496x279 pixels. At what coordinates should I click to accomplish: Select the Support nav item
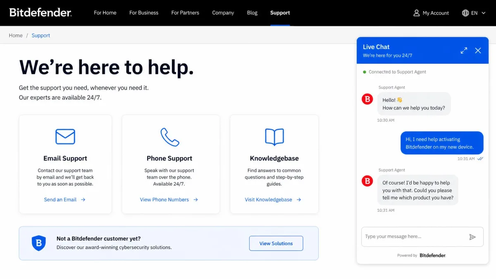(x=280, y=13)
